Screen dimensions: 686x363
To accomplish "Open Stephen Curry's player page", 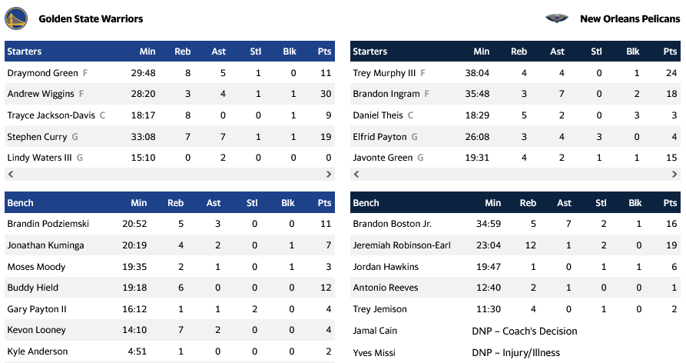I will 38,137.
